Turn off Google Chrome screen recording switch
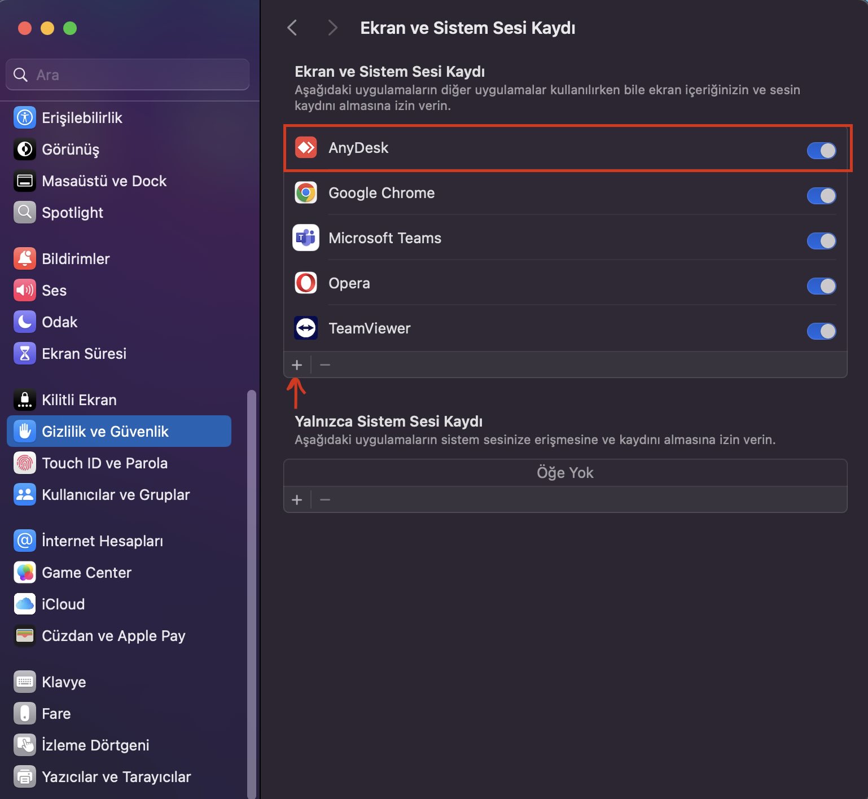Image resolution: width=868 pixels, height=799 pixels. point(821,196)
